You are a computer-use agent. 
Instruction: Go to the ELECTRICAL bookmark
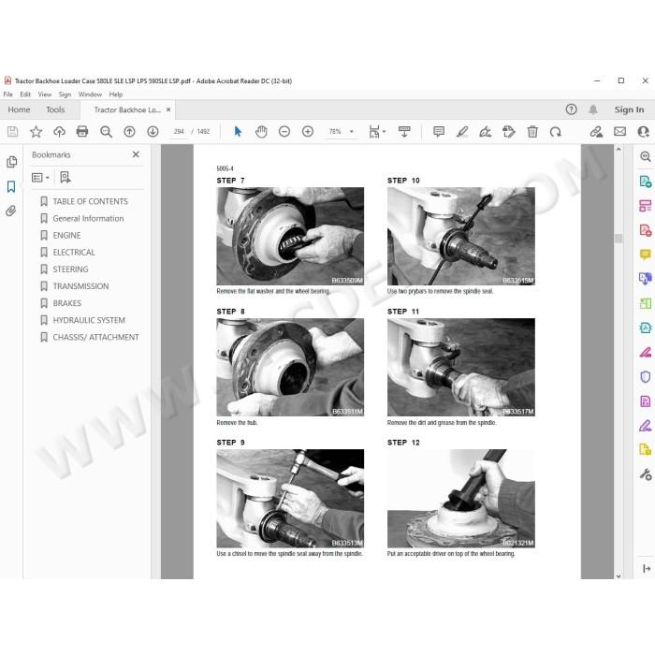coord(74,253)
